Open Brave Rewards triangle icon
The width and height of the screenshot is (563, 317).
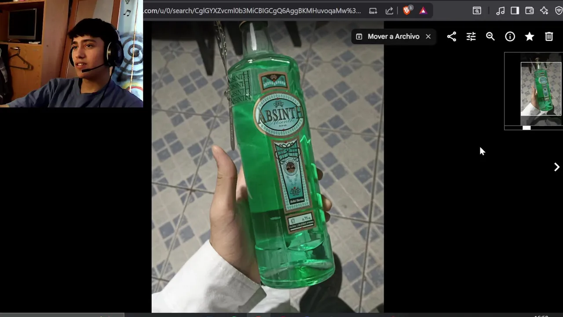(x=423, y=11)
